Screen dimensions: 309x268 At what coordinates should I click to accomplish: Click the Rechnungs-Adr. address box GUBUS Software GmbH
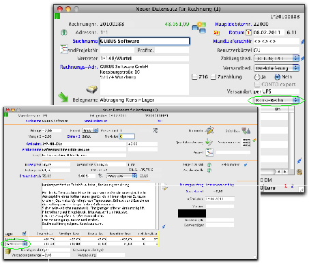(145, 79)
